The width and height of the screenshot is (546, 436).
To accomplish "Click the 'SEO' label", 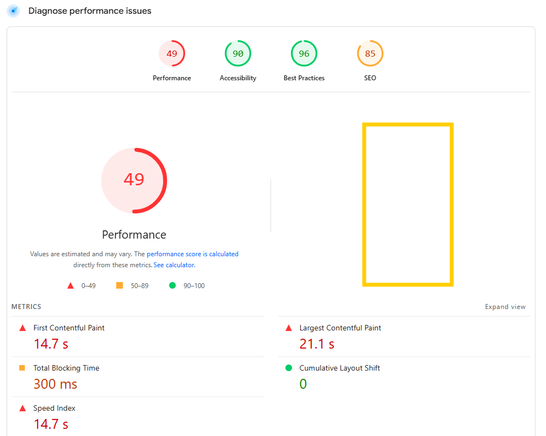I will pos(370,78).
